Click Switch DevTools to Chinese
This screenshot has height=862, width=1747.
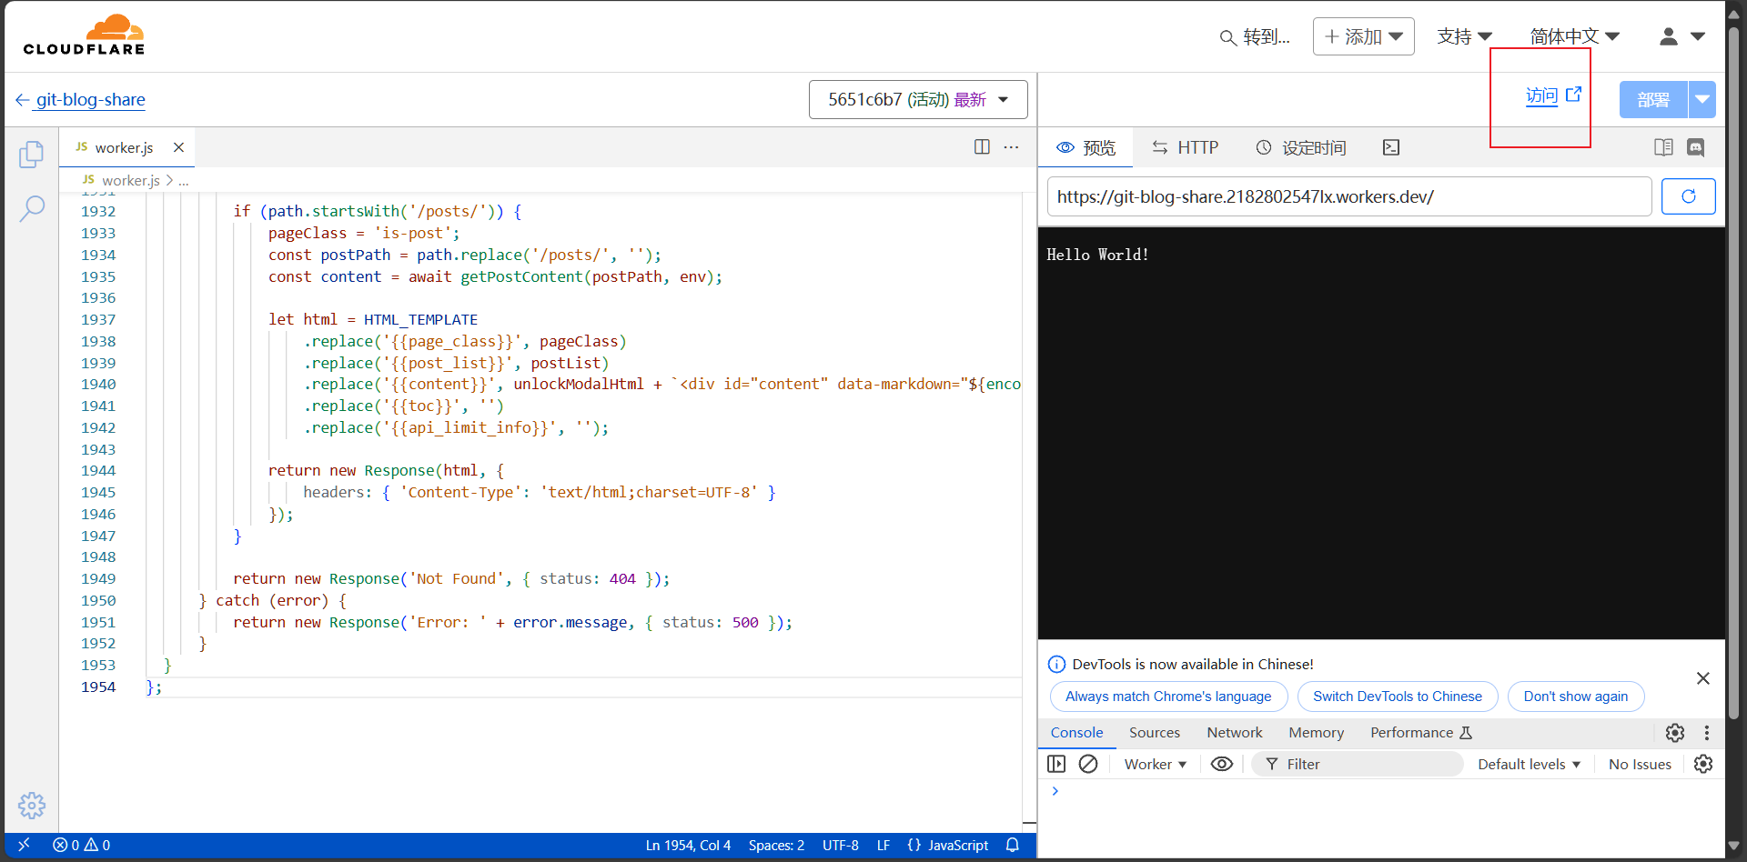1397,697
